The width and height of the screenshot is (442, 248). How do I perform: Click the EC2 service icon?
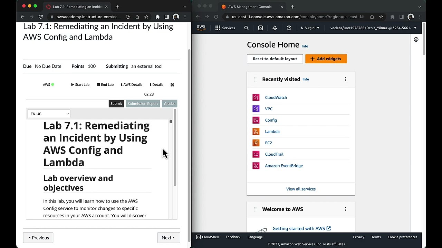tap(256, 143)
